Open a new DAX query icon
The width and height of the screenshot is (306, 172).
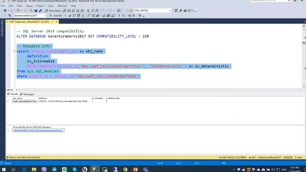(82, 11)
